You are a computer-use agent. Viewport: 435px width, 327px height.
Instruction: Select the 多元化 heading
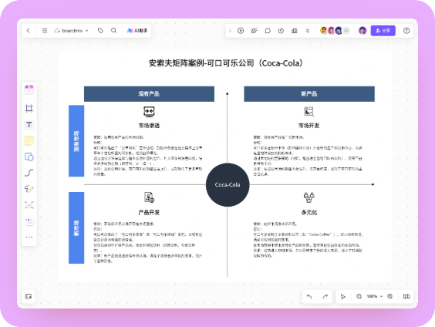point(309,212)
